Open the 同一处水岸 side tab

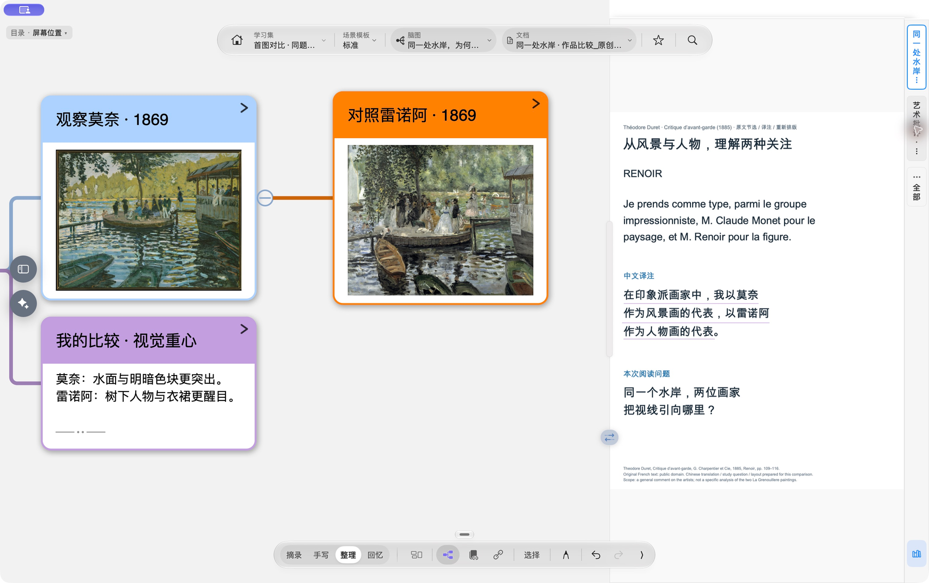917,57
